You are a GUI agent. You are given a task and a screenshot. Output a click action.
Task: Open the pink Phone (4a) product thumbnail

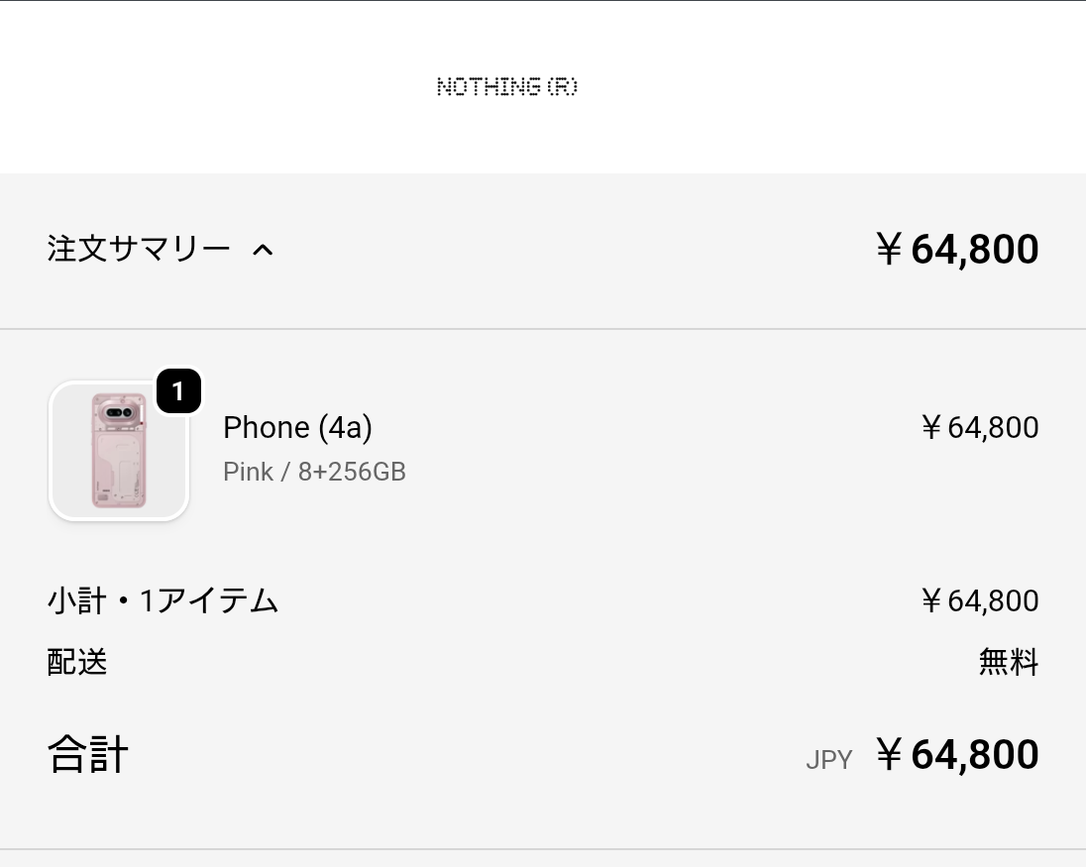tap(119, 451)
